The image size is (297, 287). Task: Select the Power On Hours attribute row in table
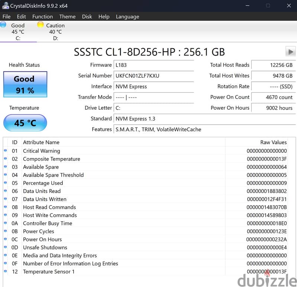point(145,239)
